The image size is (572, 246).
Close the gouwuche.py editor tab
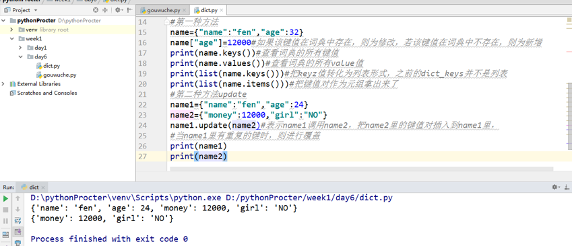click(x=184, y=11)
